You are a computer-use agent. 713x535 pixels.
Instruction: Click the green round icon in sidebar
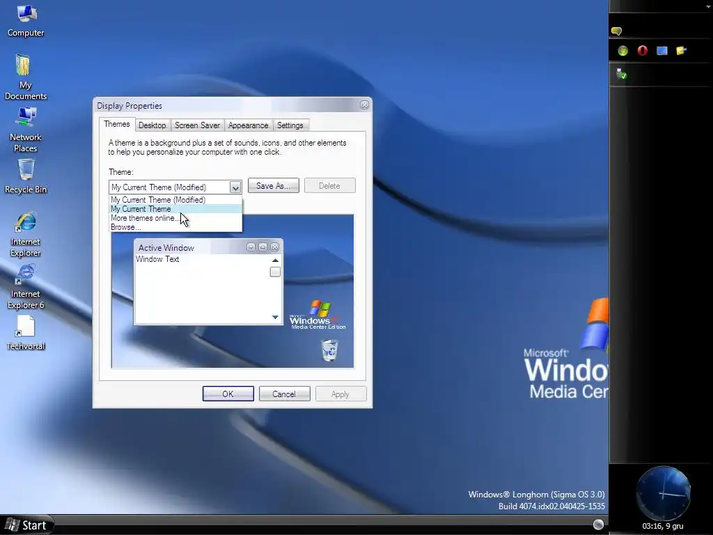tap(623, 50)
